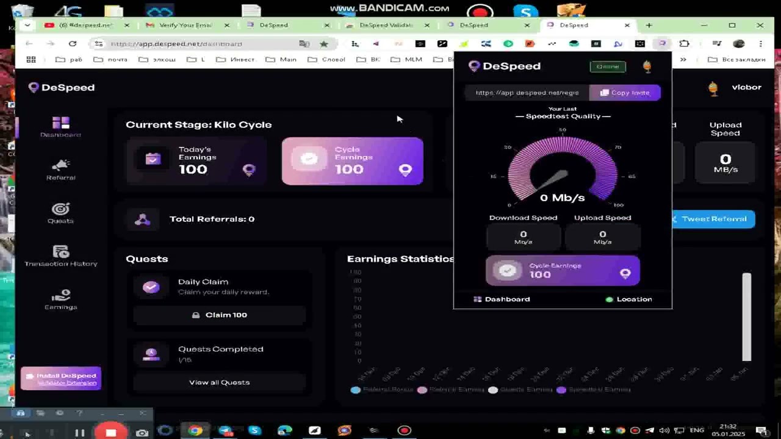Toggle Referral Bonus chart legend
Screen dimensions: 781x439
pyautogui.click(x=382, y=390)
